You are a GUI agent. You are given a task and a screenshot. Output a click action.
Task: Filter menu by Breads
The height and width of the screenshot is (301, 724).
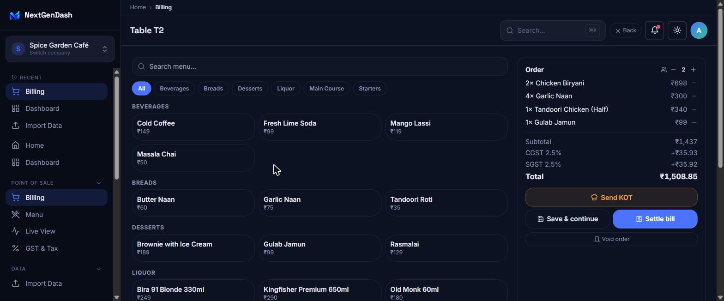[x=213, y=89]
